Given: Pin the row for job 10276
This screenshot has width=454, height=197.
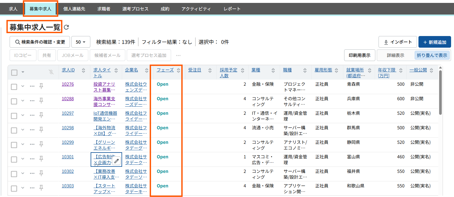Looking at the screenshot, I should pyautogui.click(x=41, y=86).
